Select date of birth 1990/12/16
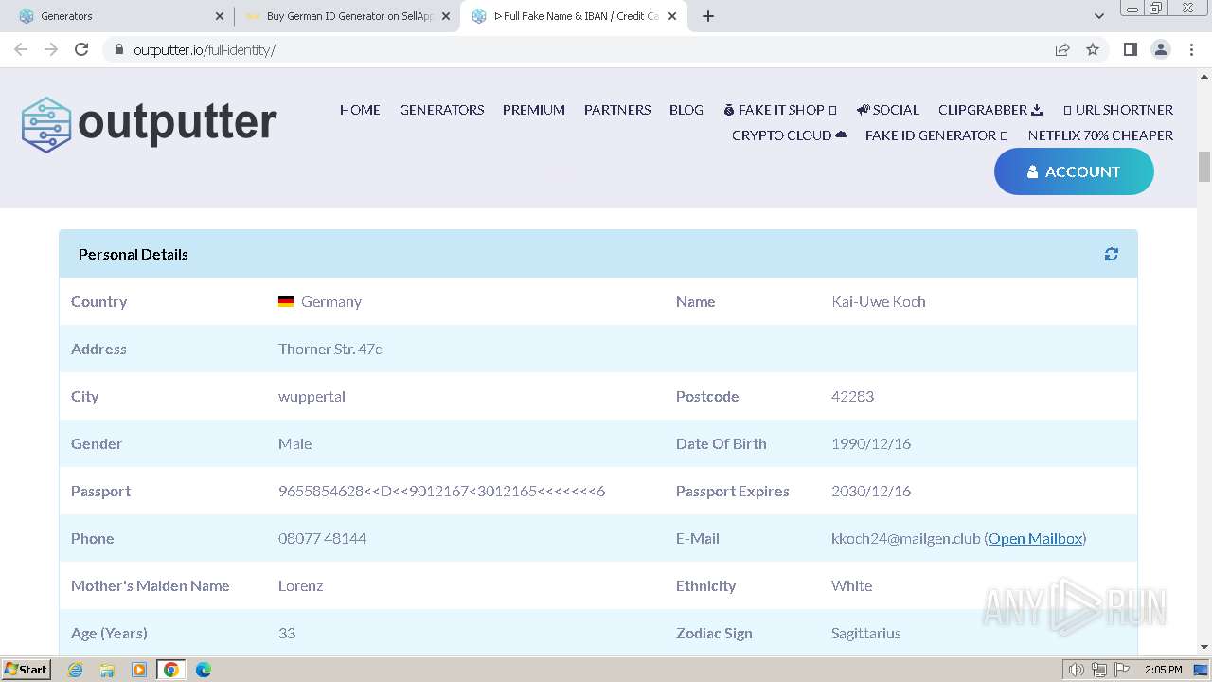The width and height of the screenshot is (1212, 682). 871,443
